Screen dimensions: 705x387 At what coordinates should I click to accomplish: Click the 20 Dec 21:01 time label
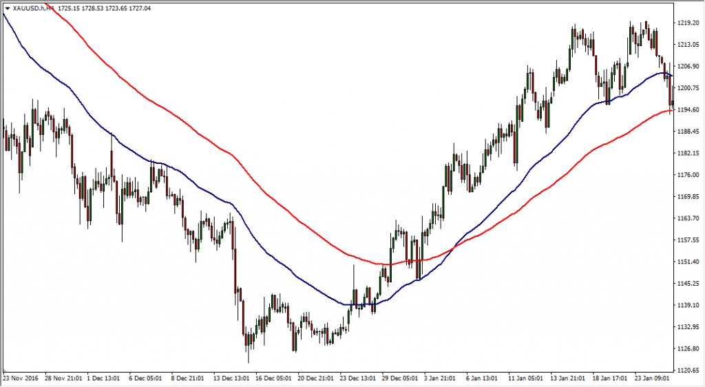(316, 378)
